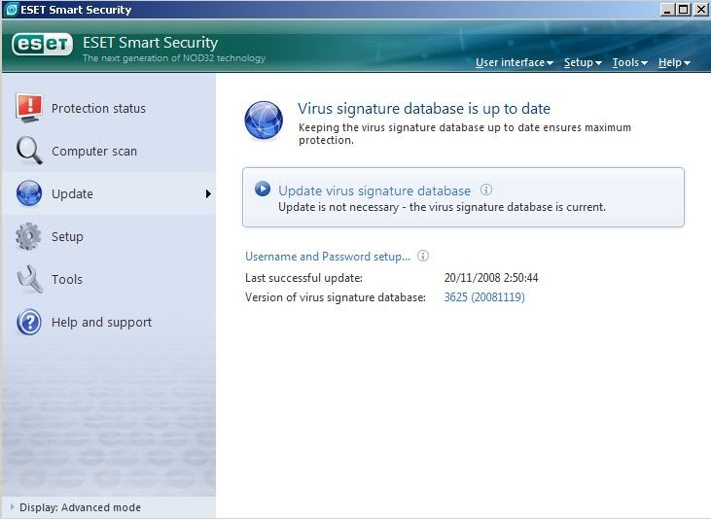Click ESET title bar application icon
This screenshot has width=711, height=519.
pyautogui.click(x=11, y=10)
